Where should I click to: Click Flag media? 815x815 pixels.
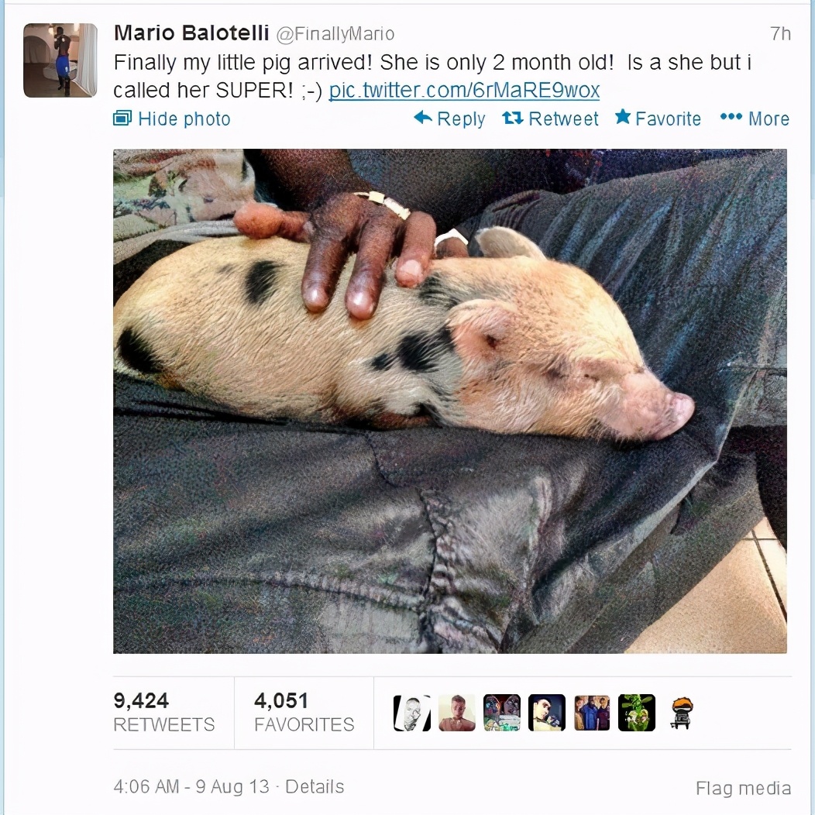pyautogui.click(x=743, y=788)
